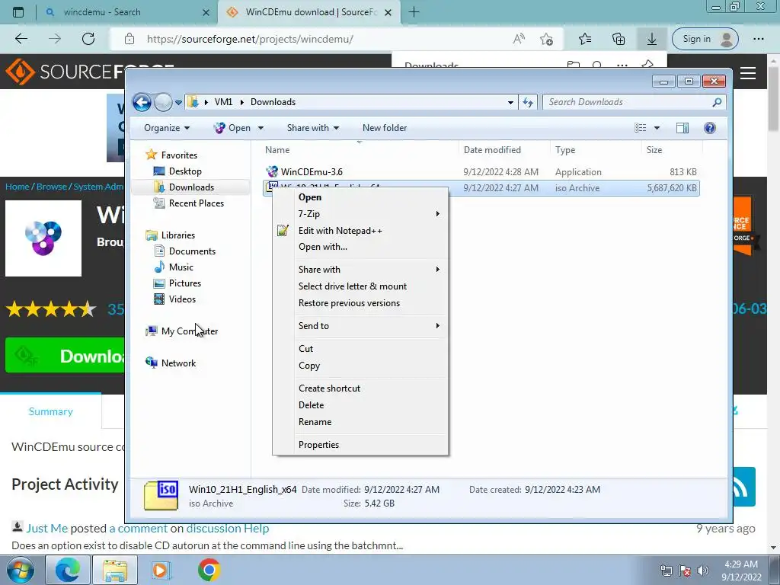Viewport: 780px width, 585px height.
Task: Go forward in Explorer window
Action: (x=163, y=103)
